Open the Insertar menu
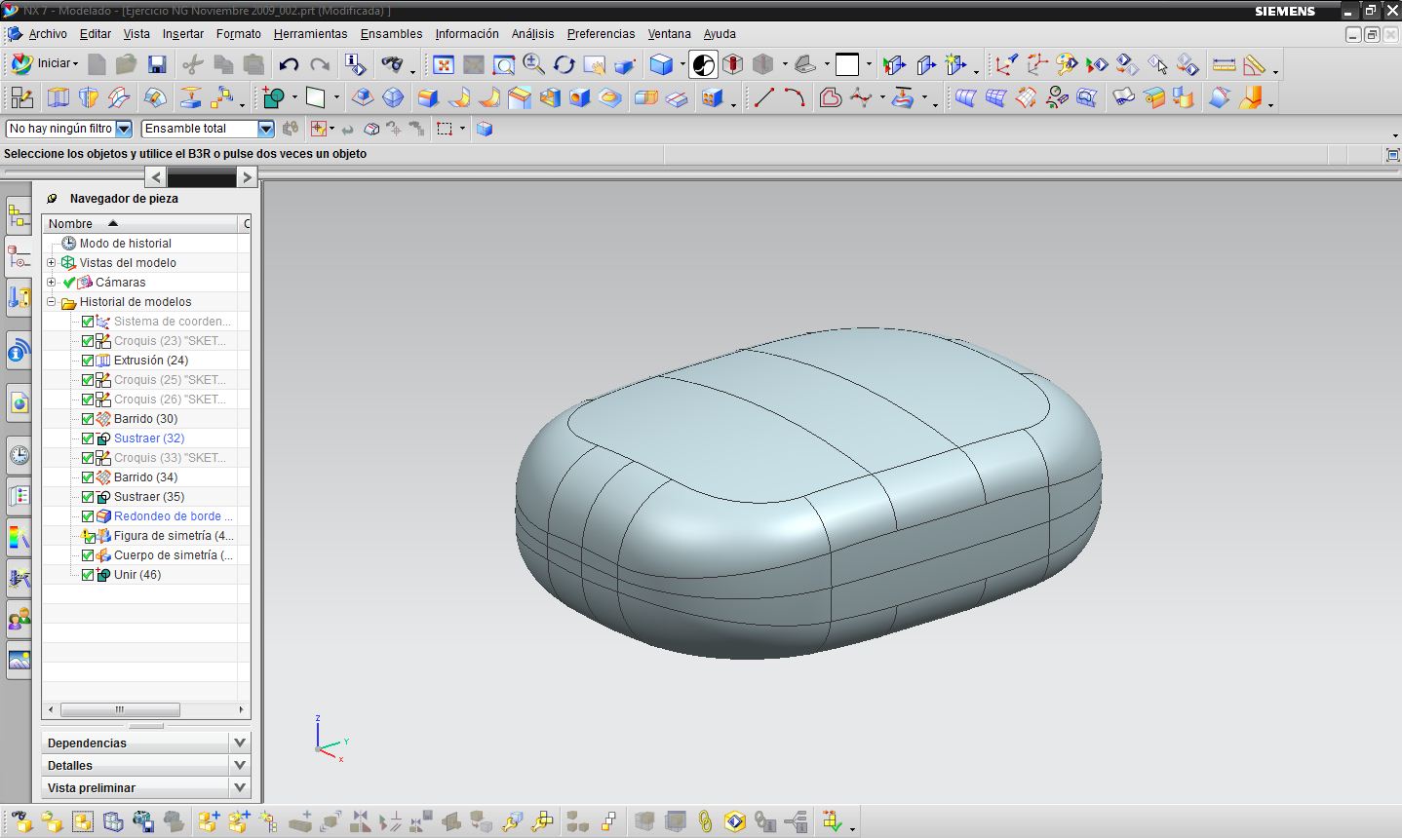The height and width of the screenshot is (838, 1402). pos(183,33)
